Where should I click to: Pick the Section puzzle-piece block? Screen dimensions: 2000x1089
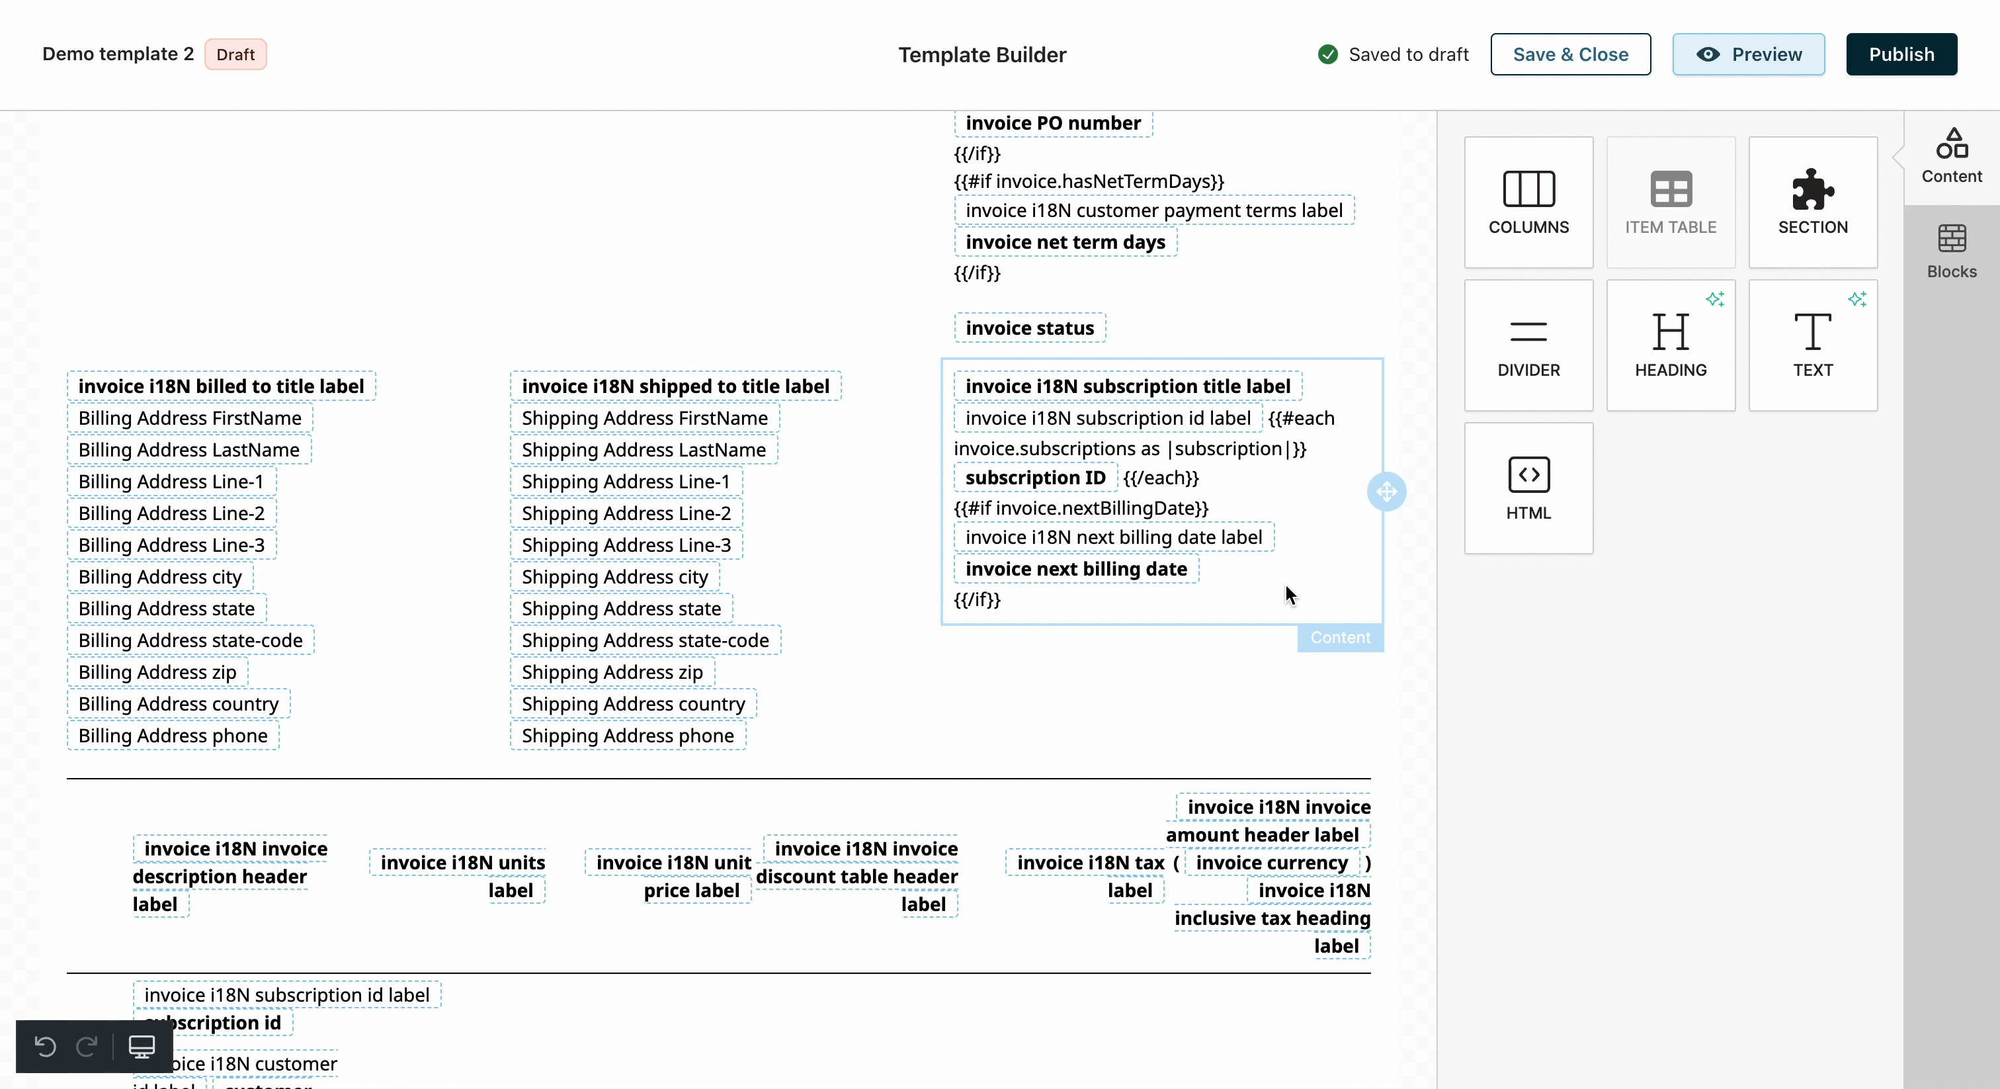(1812, 202)
